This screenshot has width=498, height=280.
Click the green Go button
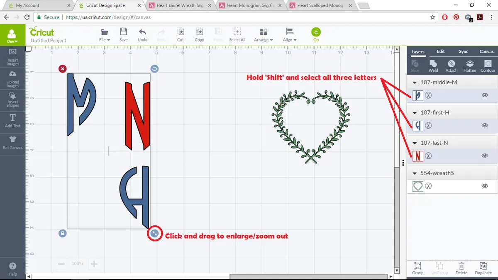316,34
